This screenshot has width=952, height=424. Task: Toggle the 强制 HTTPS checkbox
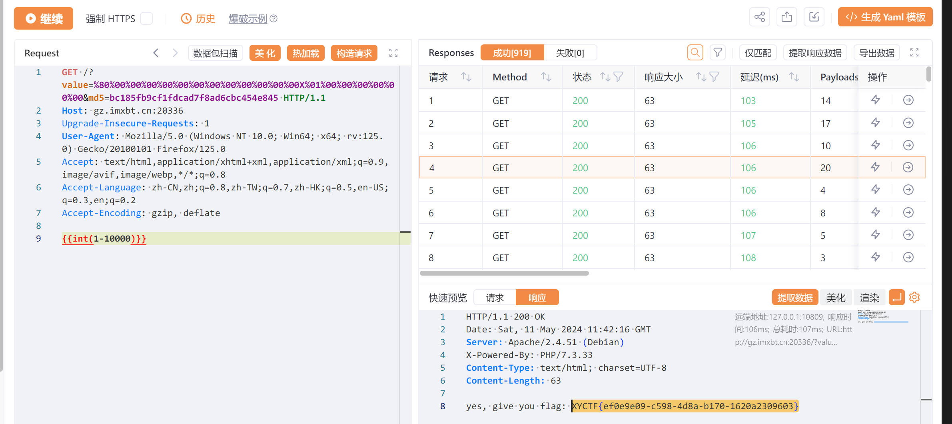pyautogui.click(x=146, y=18)
